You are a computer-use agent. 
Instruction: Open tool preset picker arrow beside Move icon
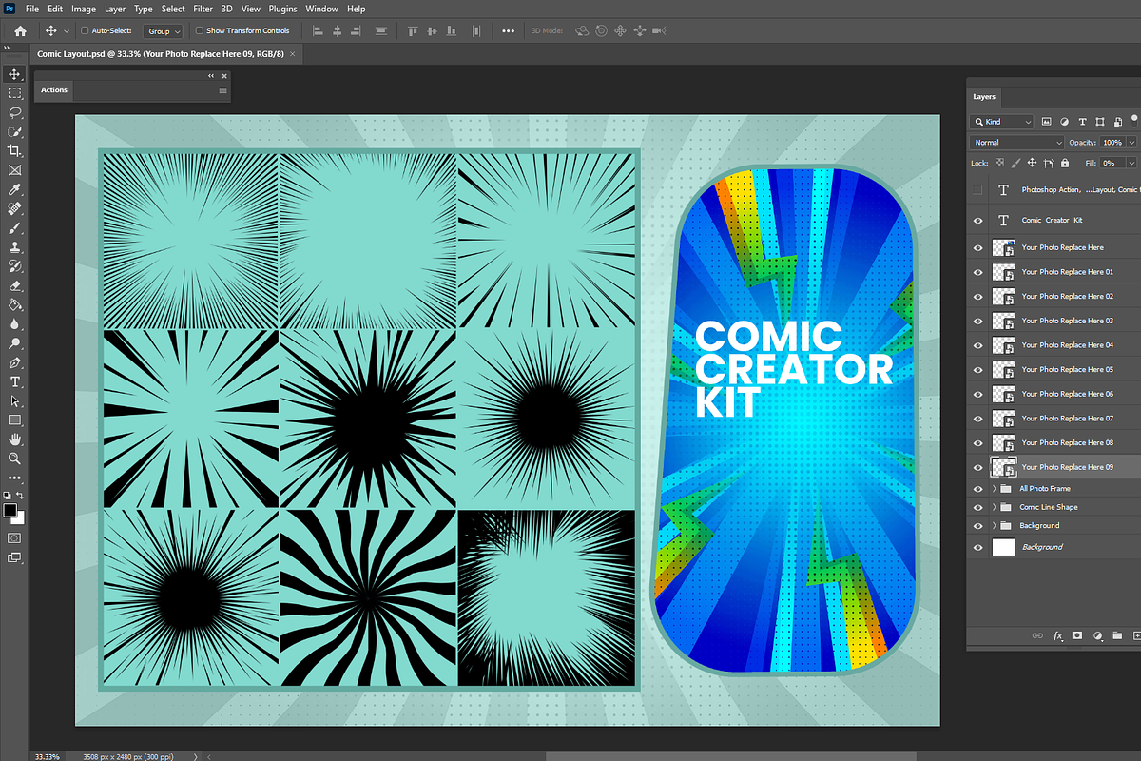coord(67,30)
